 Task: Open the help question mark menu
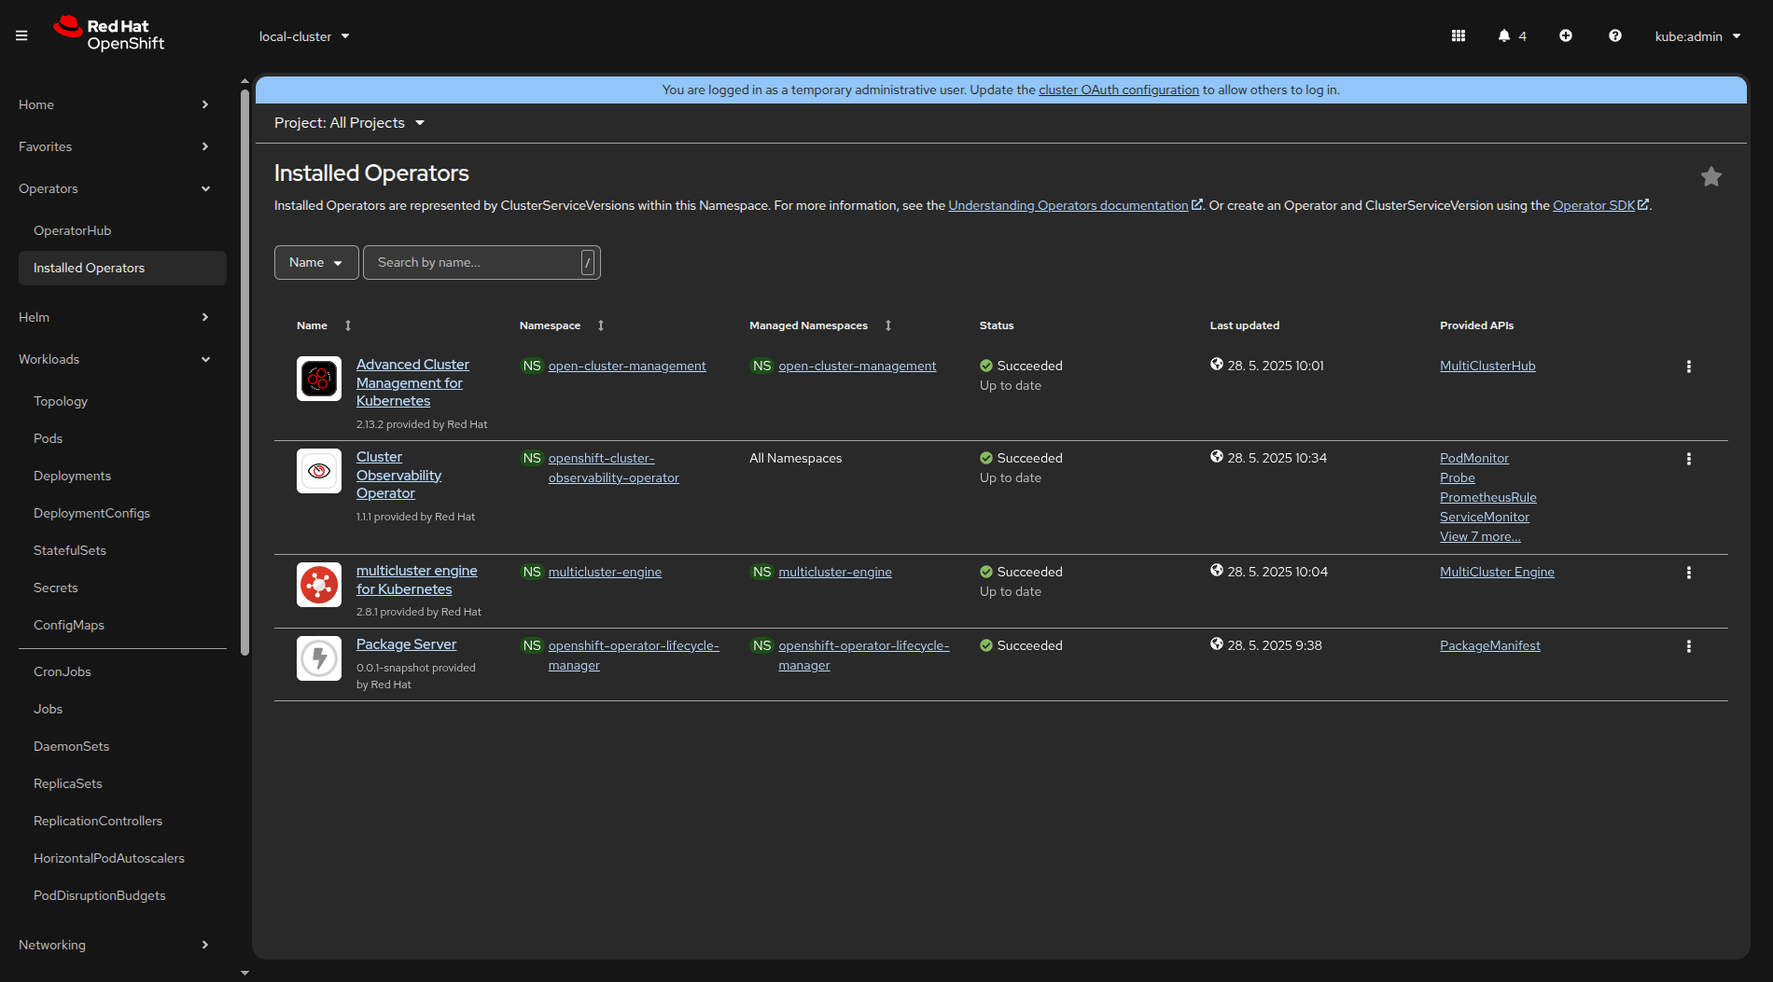point(1615,36)
